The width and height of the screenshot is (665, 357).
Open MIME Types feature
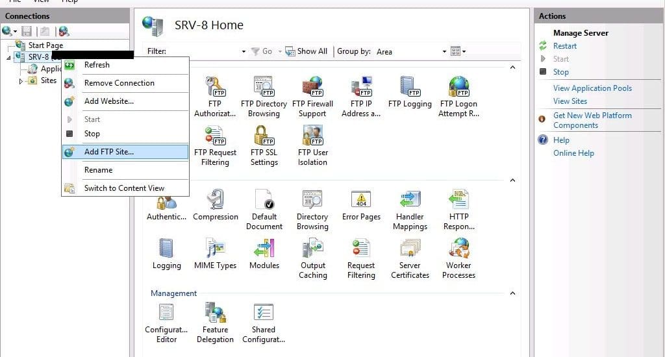click(215, 254)
